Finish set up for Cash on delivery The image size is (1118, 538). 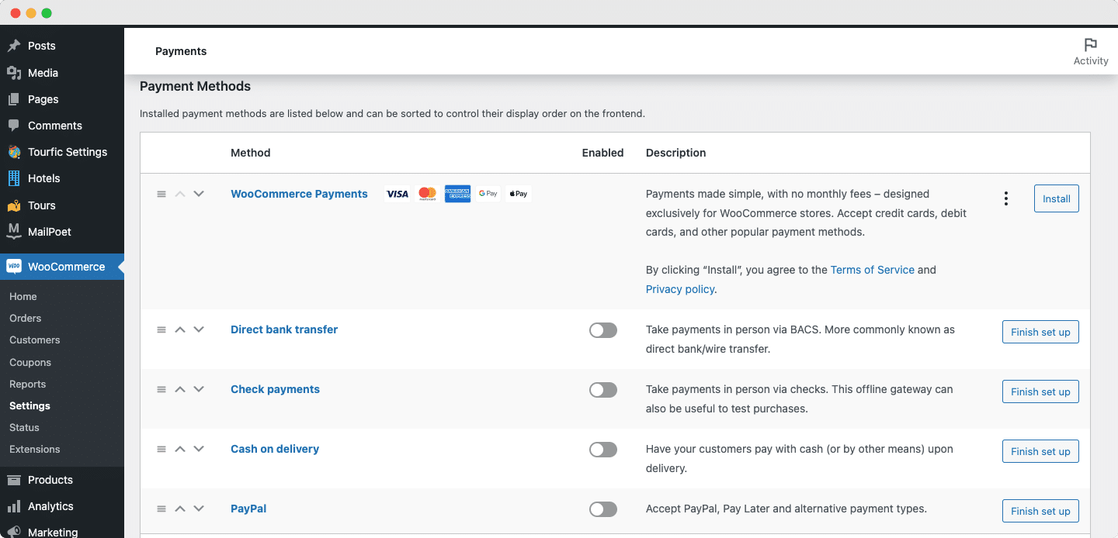1040,451
